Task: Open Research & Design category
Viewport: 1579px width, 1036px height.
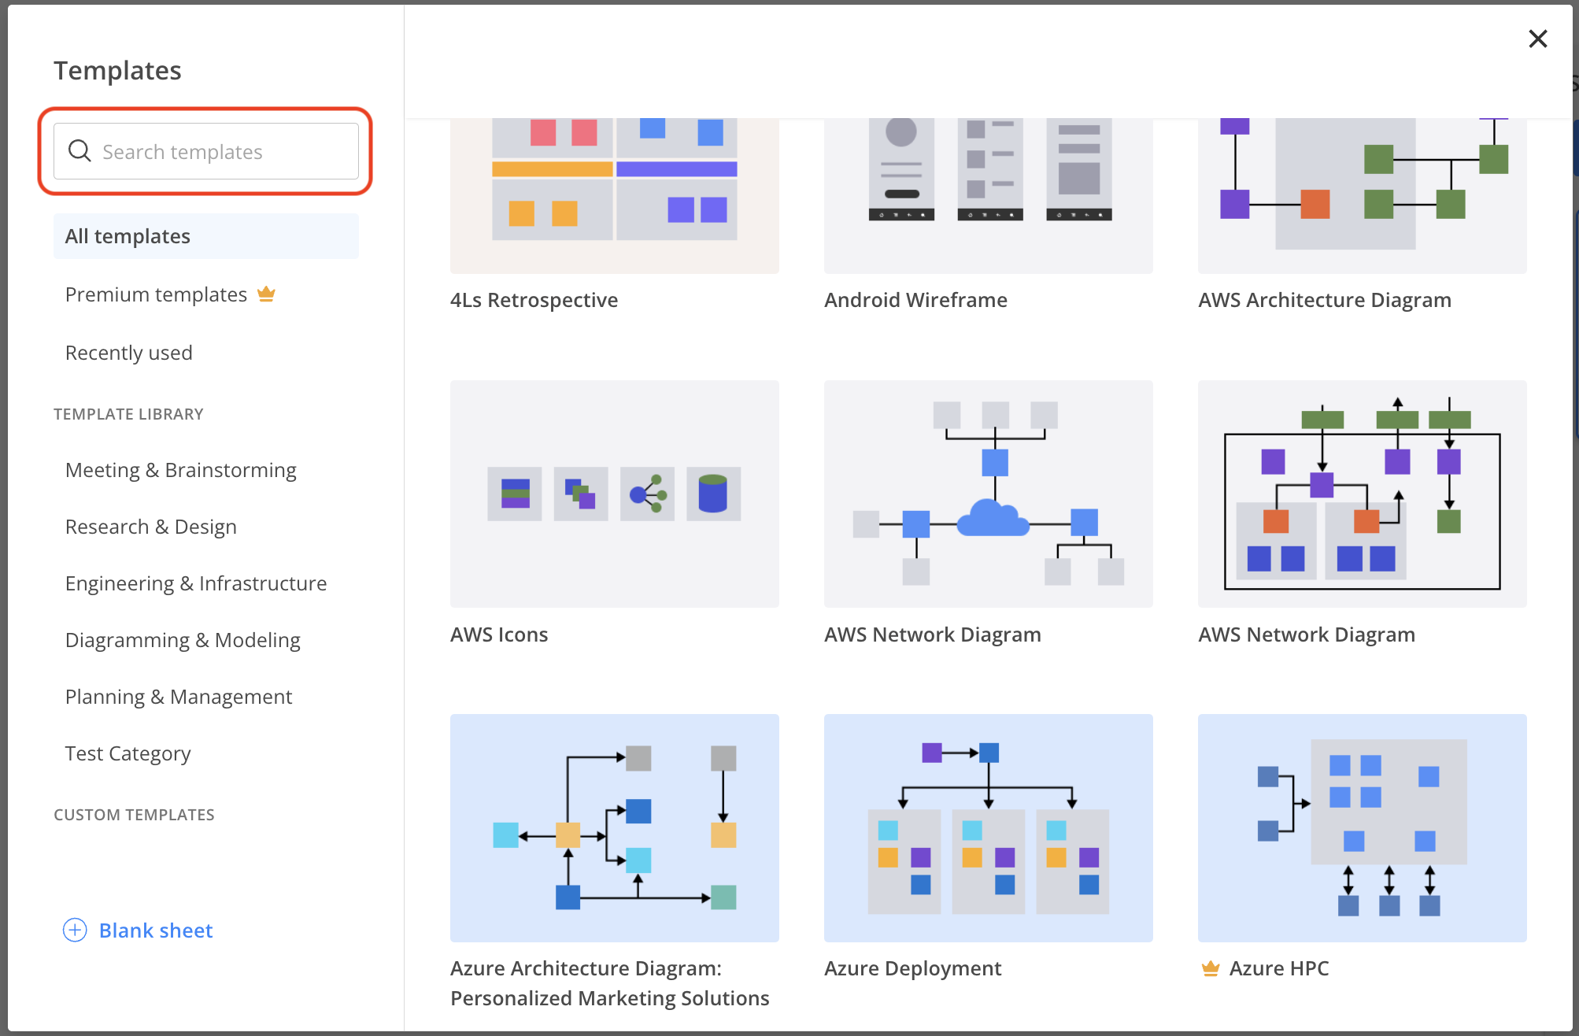Action: coord(151,527)
